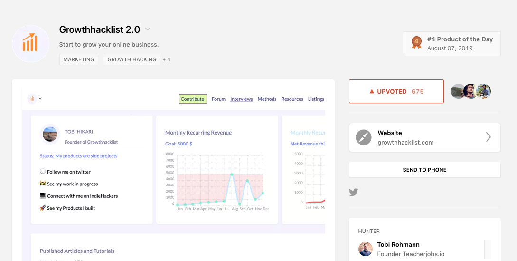Click the first upvoter avatar

point(458,91)
